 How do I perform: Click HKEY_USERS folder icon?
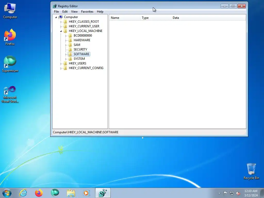65,63
